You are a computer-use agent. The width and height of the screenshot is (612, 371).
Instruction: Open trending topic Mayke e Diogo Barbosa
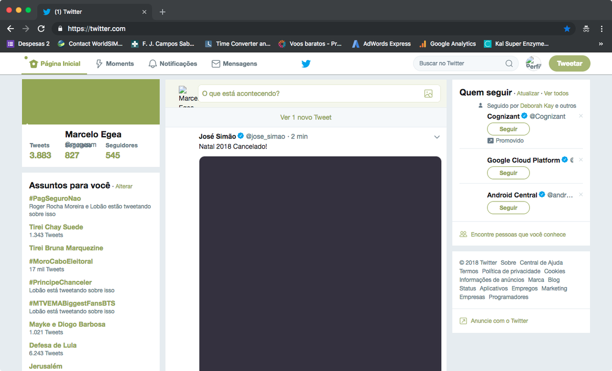(x=67, y=324)
